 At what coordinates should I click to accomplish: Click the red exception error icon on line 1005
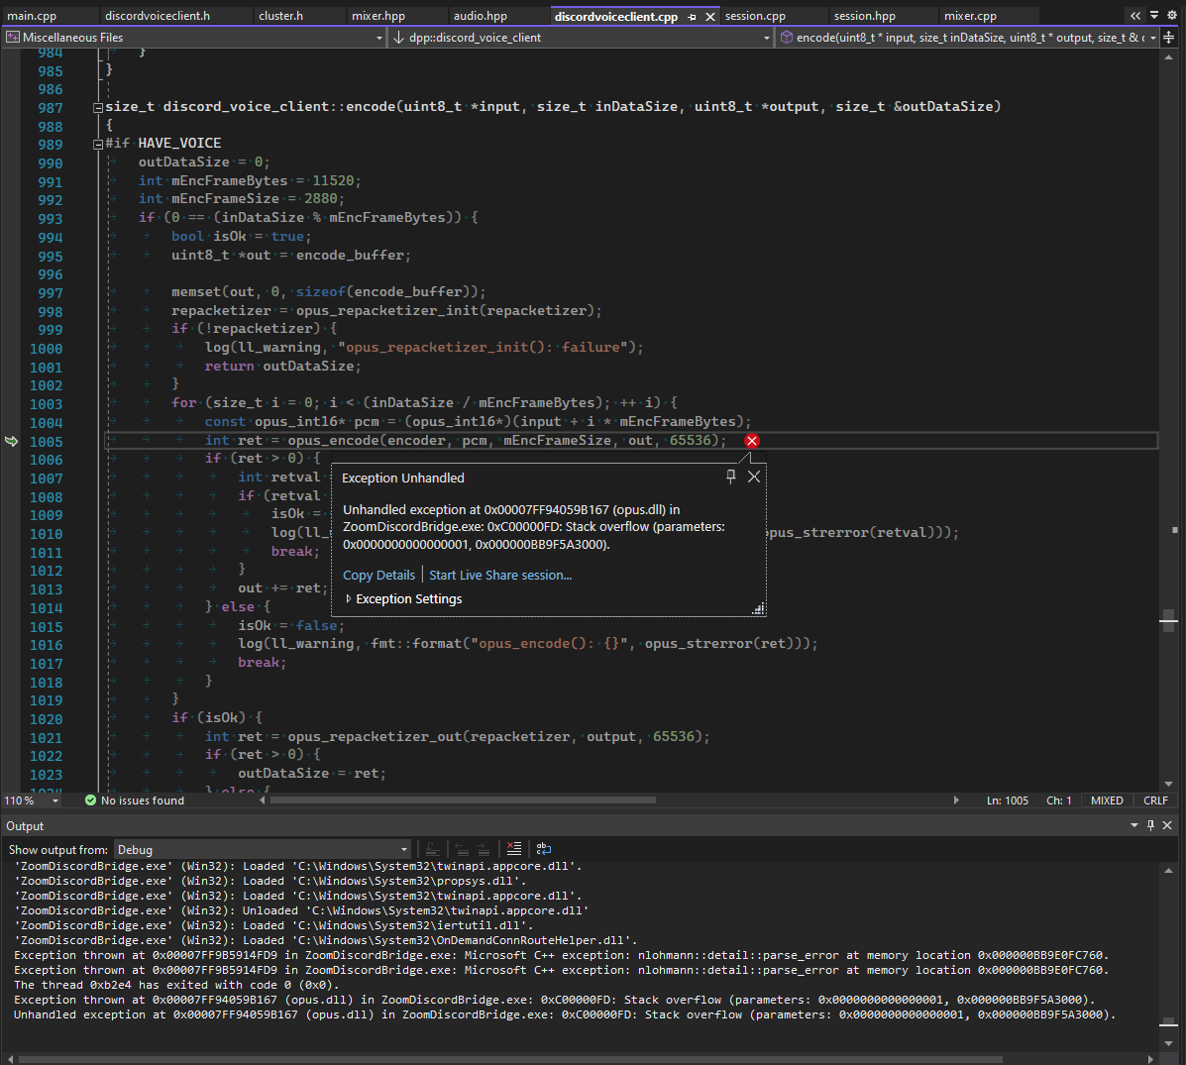click(752, 441)
